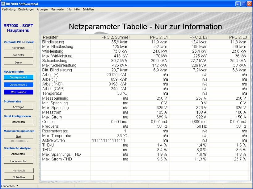
Task: Click the 8,4 % THD-I L1 value
Action: (x=162, y=150)
